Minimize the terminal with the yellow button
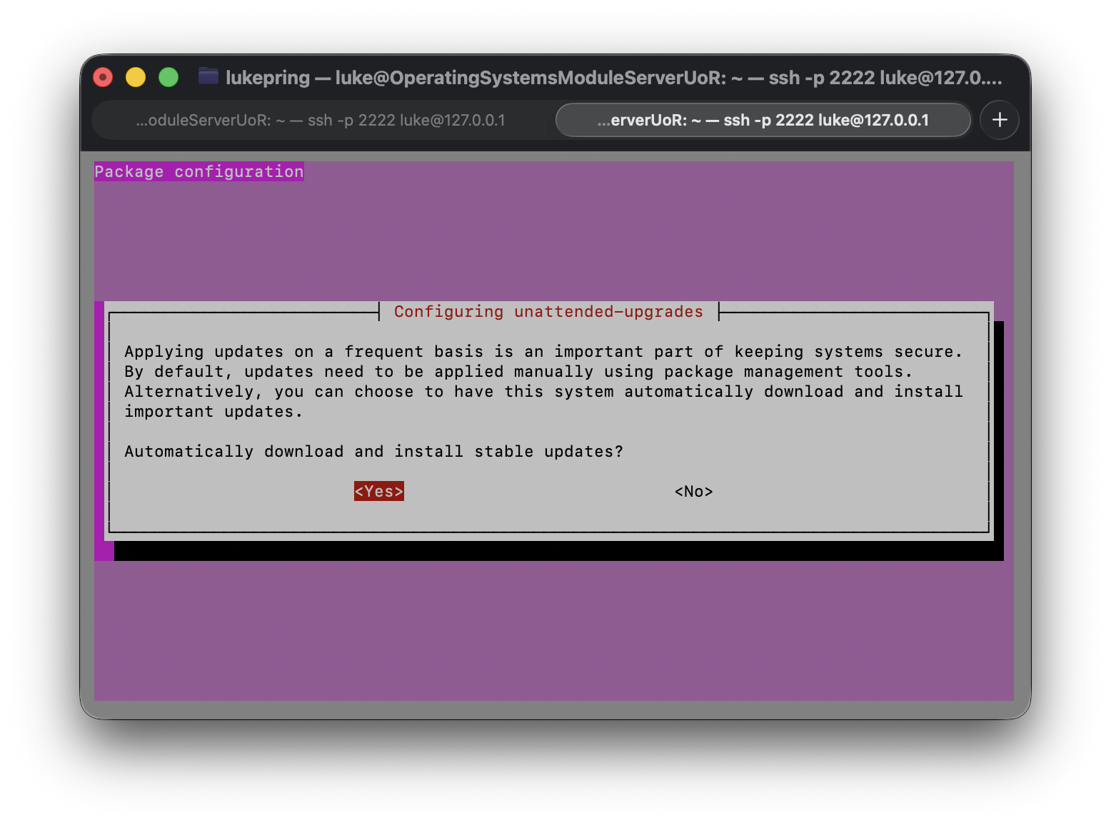The image size is (1111, 825). [x=136, y=77]
